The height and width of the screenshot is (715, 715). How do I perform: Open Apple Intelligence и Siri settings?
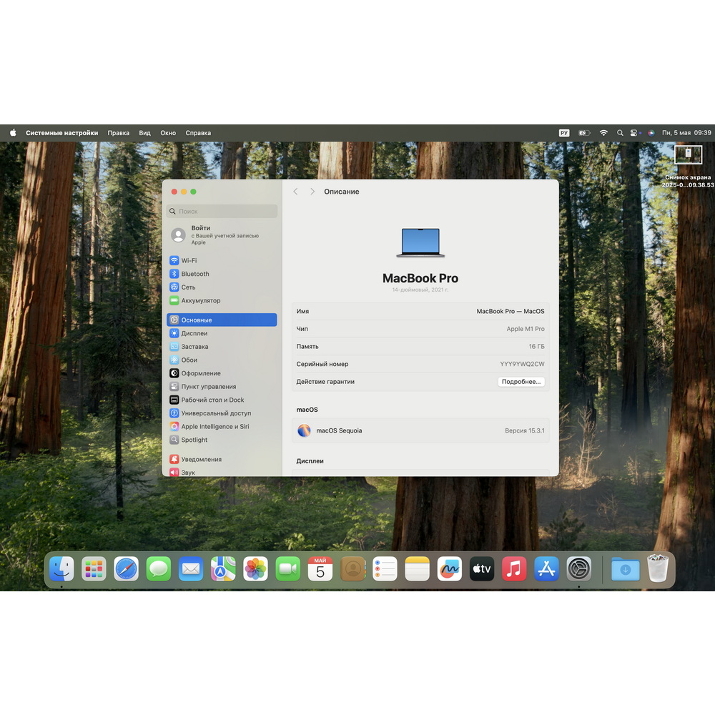tap(222, 426)
